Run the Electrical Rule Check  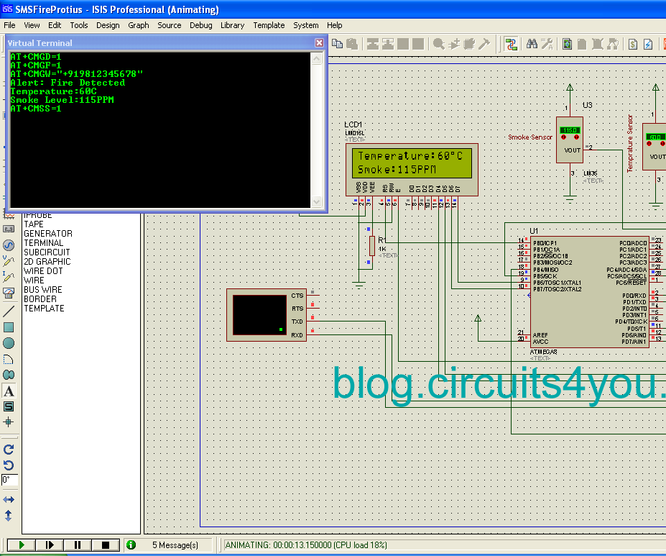pos(647,44)
